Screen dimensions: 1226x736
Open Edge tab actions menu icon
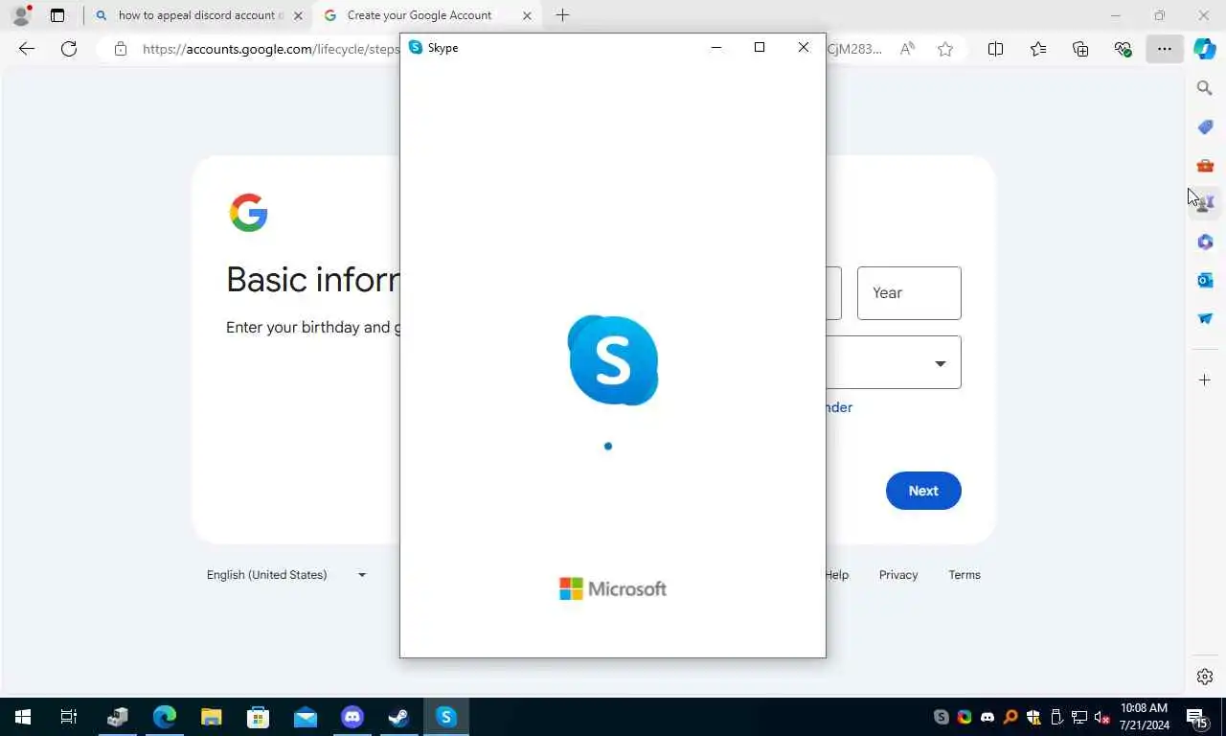[x=57, y=15]
